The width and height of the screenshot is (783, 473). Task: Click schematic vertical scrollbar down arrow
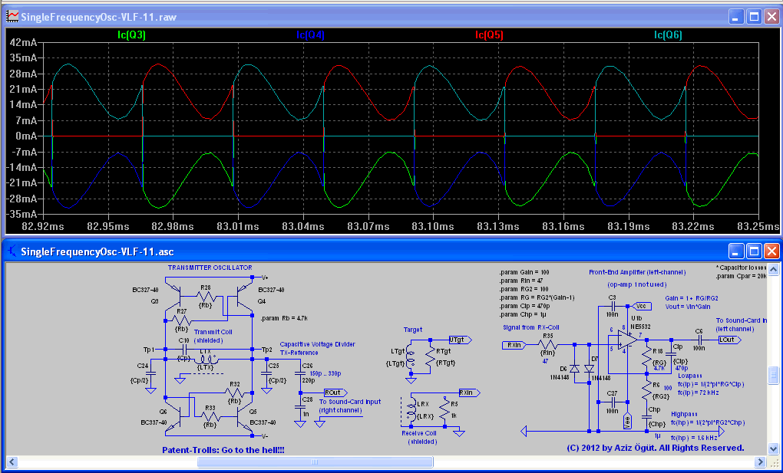click(773, 449)
